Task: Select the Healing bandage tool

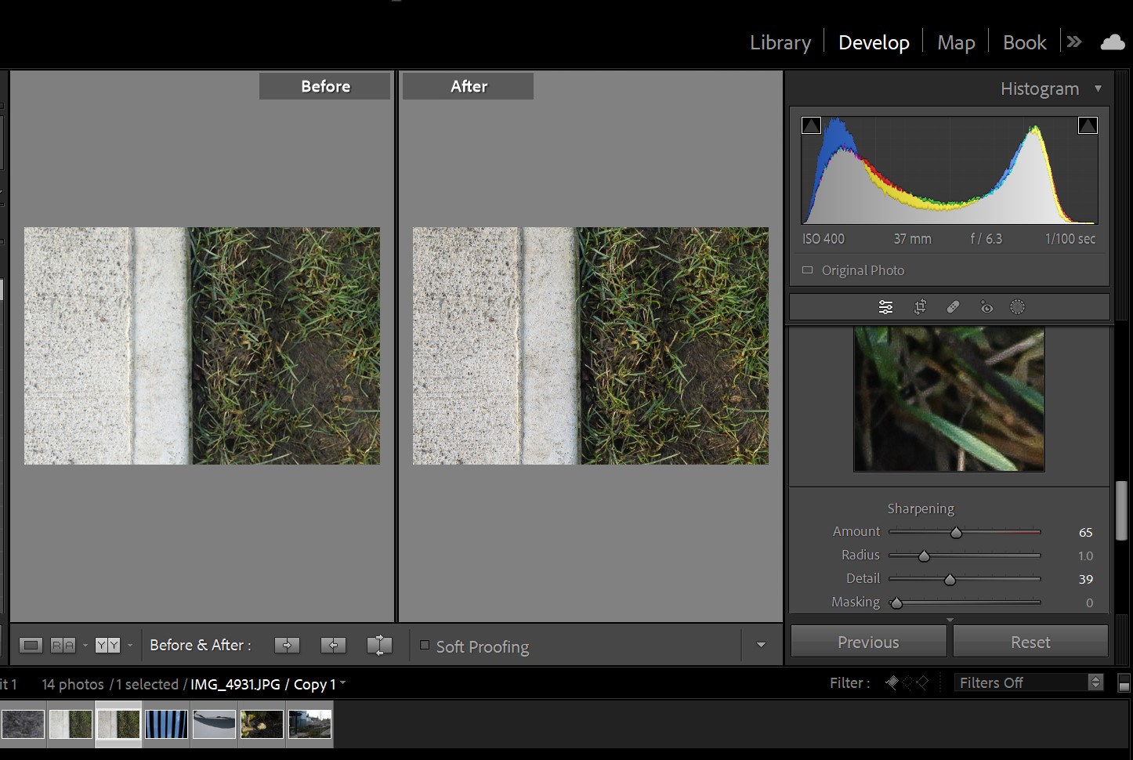Action: [x=953, y=307]
